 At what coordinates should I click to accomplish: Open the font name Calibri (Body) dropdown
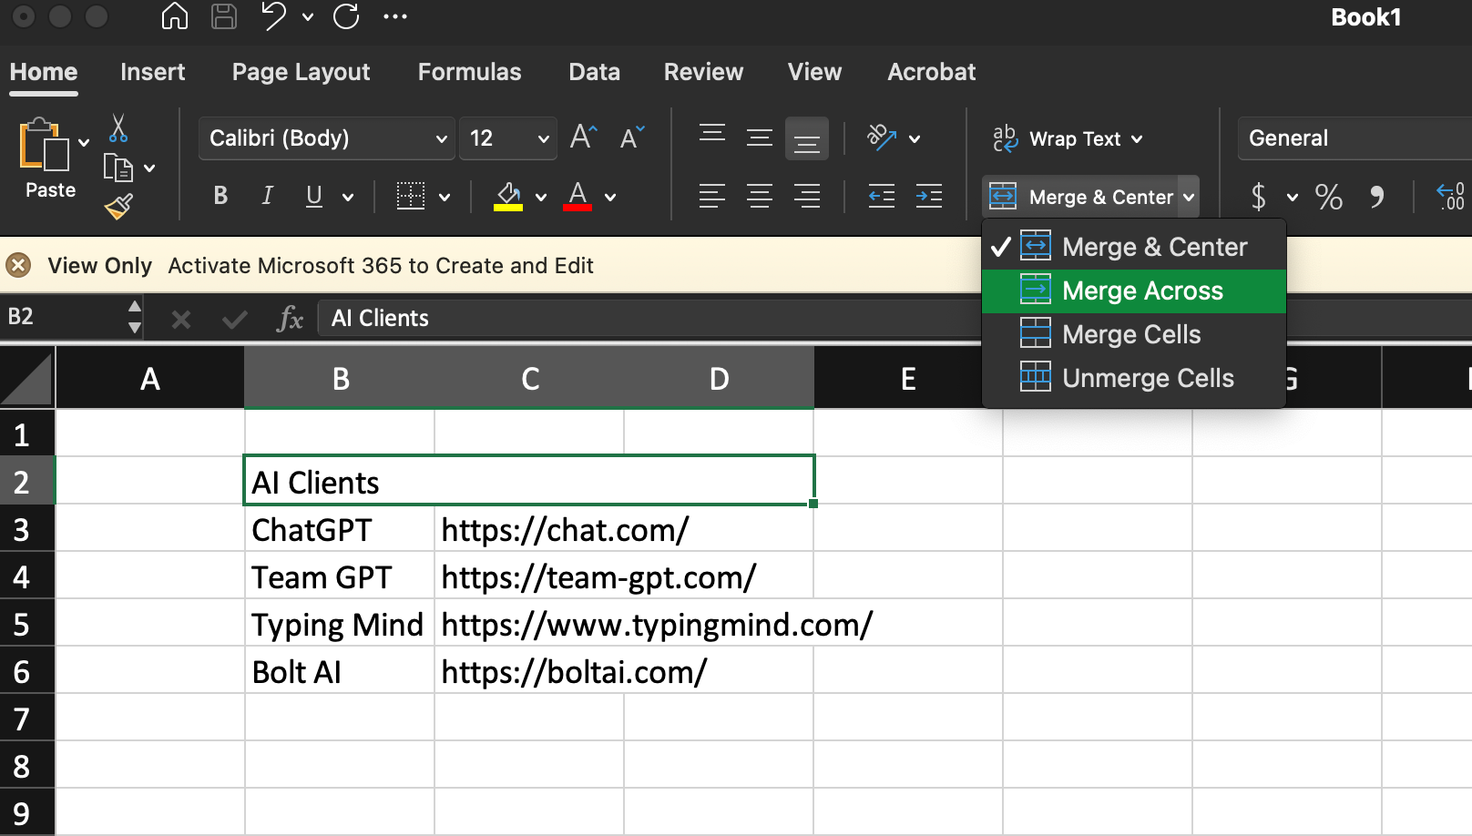(x=326, y=138)
